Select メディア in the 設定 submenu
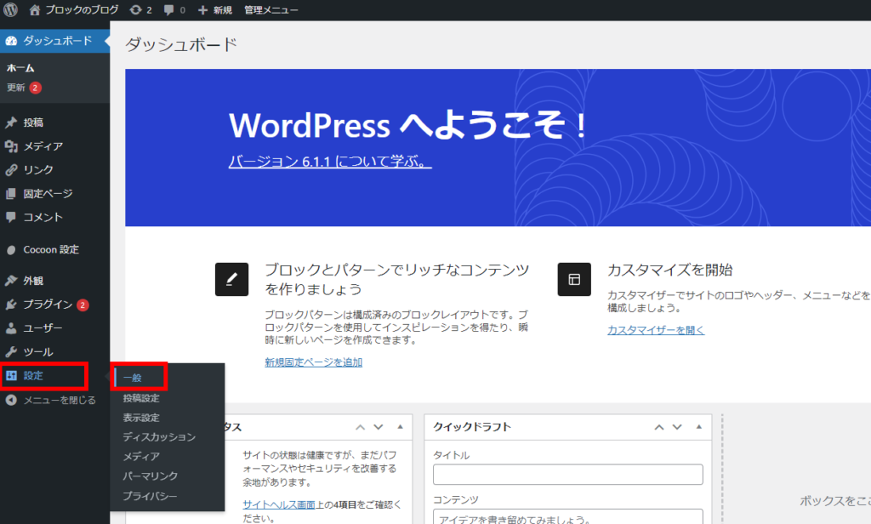Screen dimensions: 871x524 pos(141,456)
